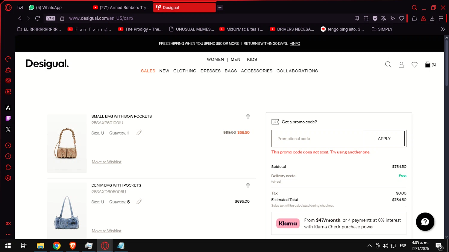Viewport: 449px width, 252px height.
Task: Open the browser extensions toolbar icon
Action: (x=414, y=18)
